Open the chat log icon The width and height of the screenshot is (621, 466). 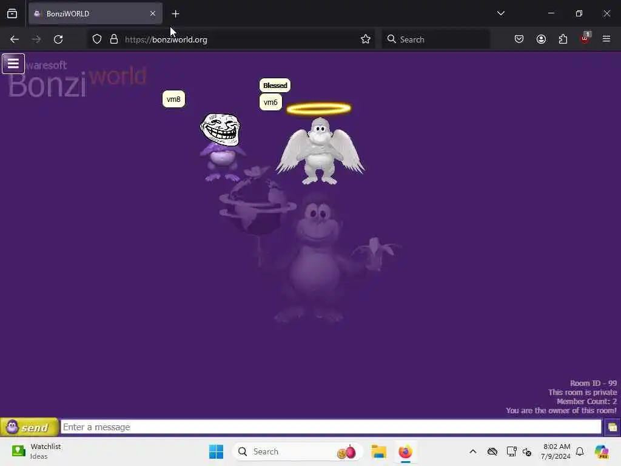(x=613, y=427)
